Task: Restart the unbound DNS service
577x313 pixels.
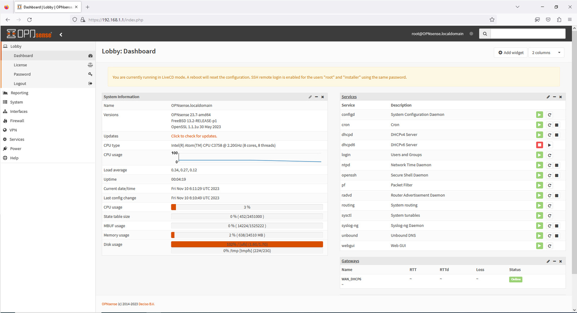Action: 550,236
